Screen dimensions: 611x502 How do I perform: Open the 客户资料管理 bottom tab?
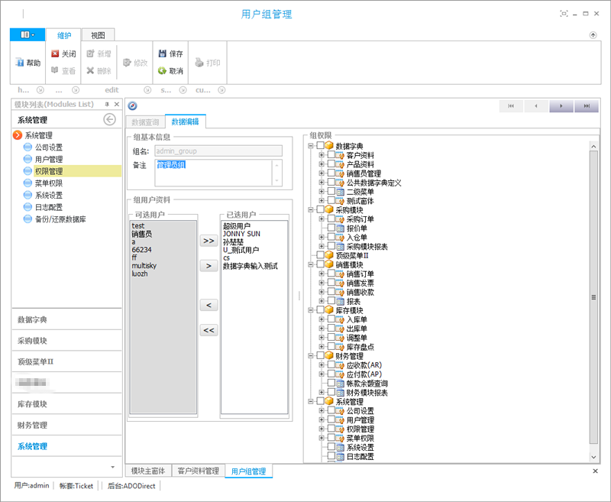coord(199,471)
